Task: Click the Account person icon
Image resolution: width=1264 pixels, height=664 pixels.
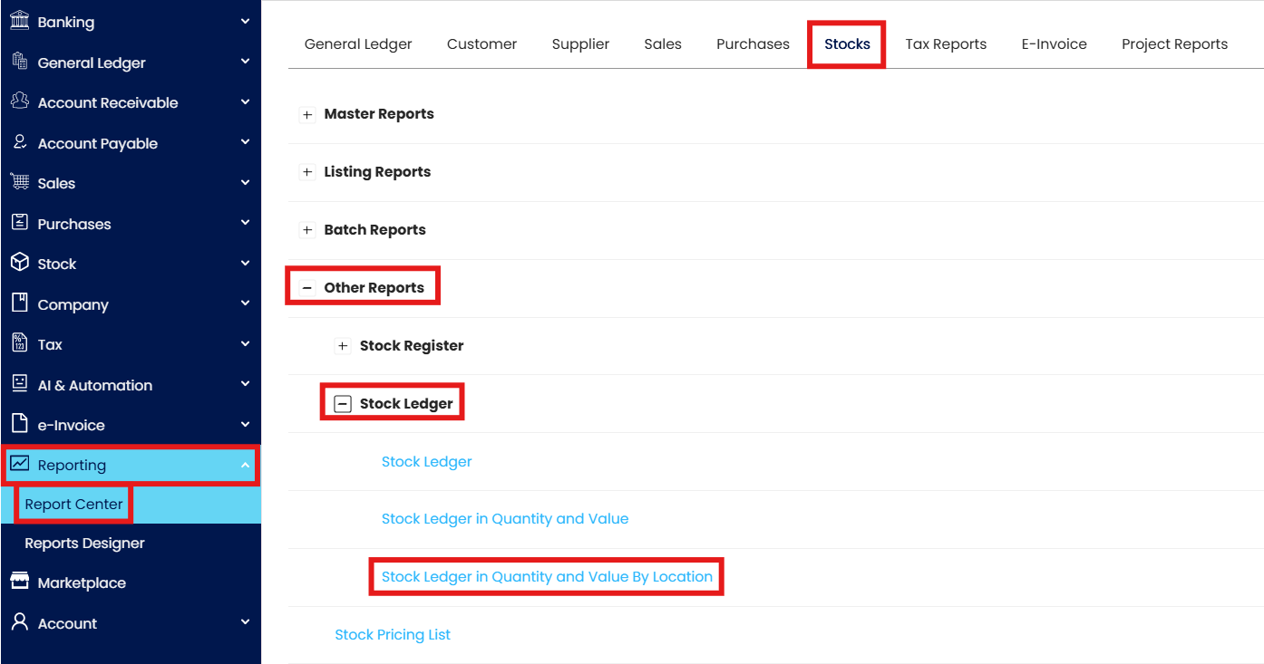Action: [x=19, y=622]
